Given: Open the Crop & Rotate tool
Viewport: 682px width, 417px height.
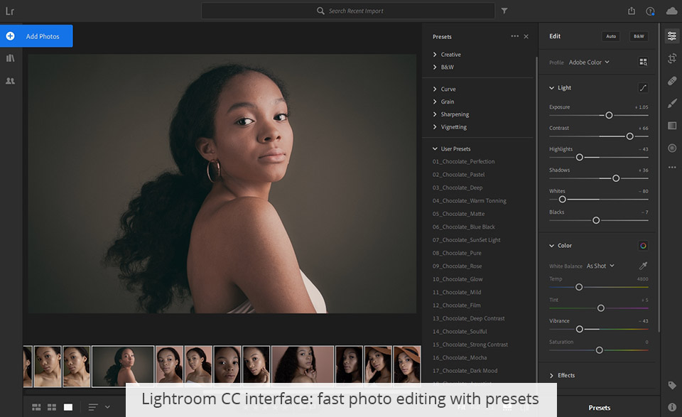Looking at the screenshot, I should coord(672,58).
